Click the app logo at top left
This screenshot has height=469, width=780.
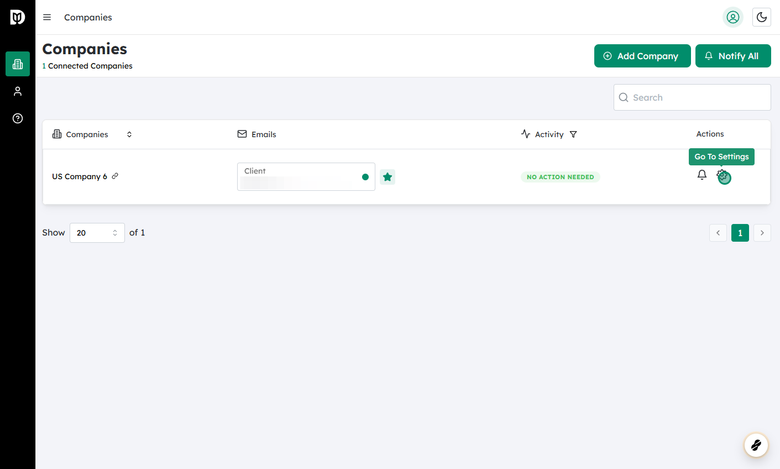(x=17, y=17)
